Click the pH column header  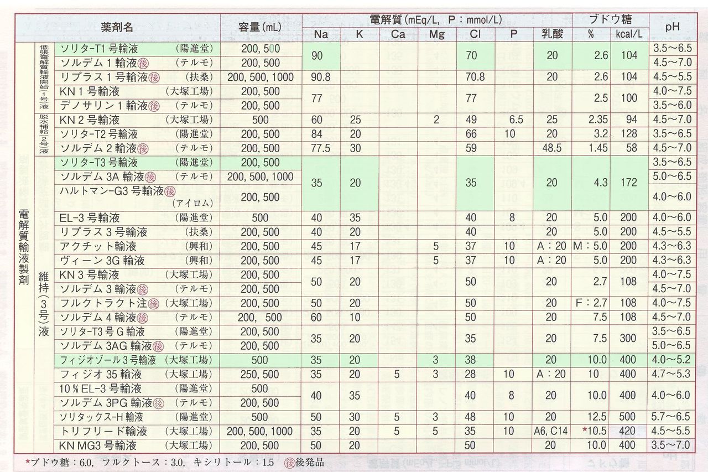(672, 27)
